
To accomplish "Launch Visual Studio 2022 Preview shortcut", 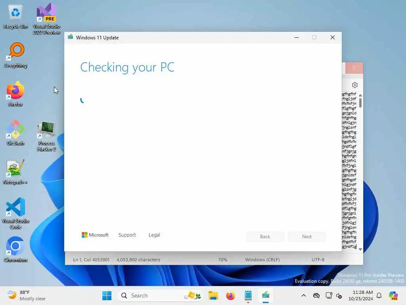I will click(x=46, y=18).
